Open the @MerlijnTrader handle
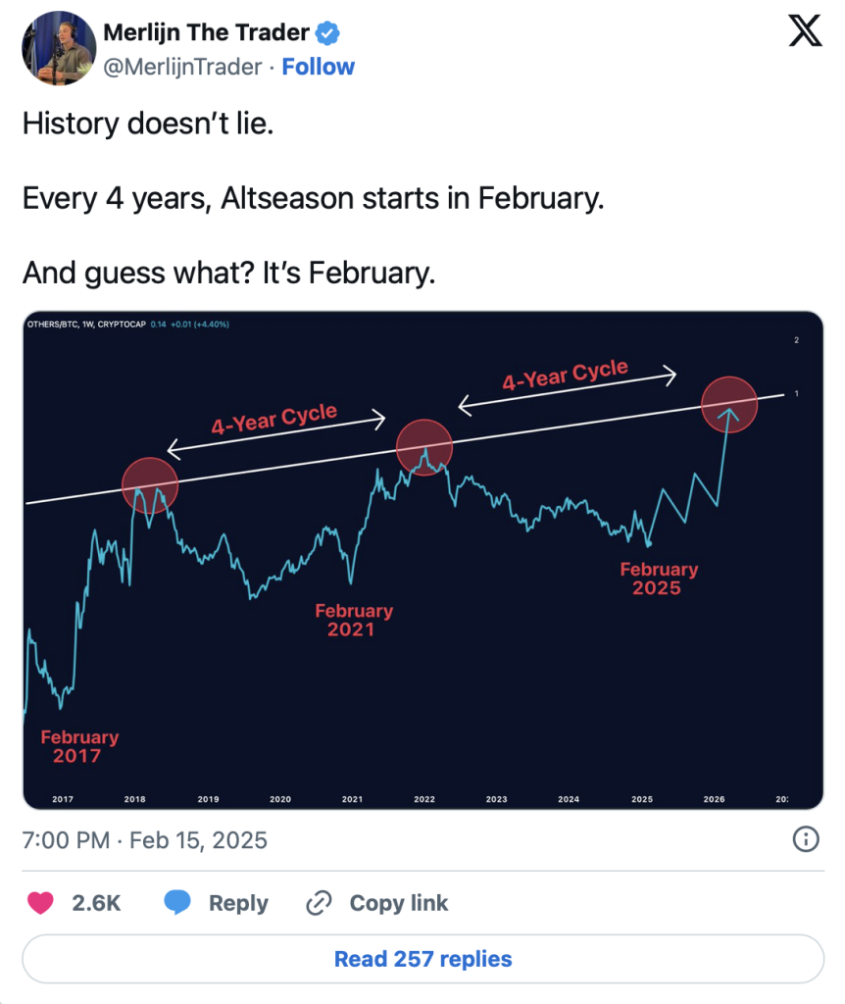Screen dimensions: 845x1004 [x=182, y=67]
